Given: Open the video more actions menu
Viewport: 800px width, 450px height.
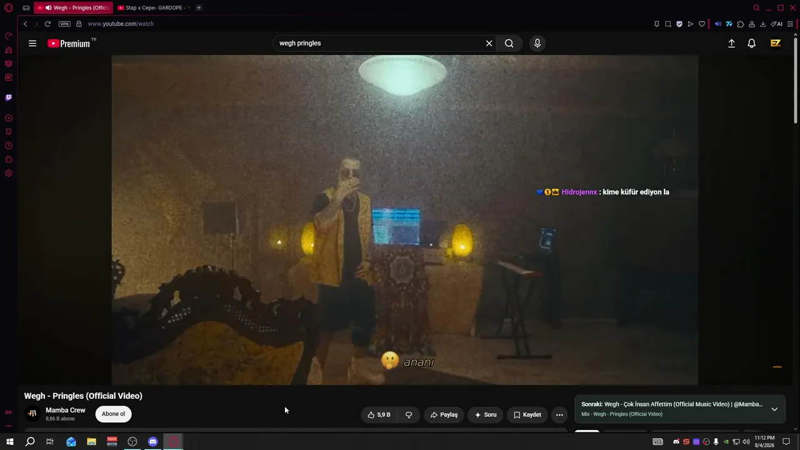Looking at the screenshot, I should 559,414.
